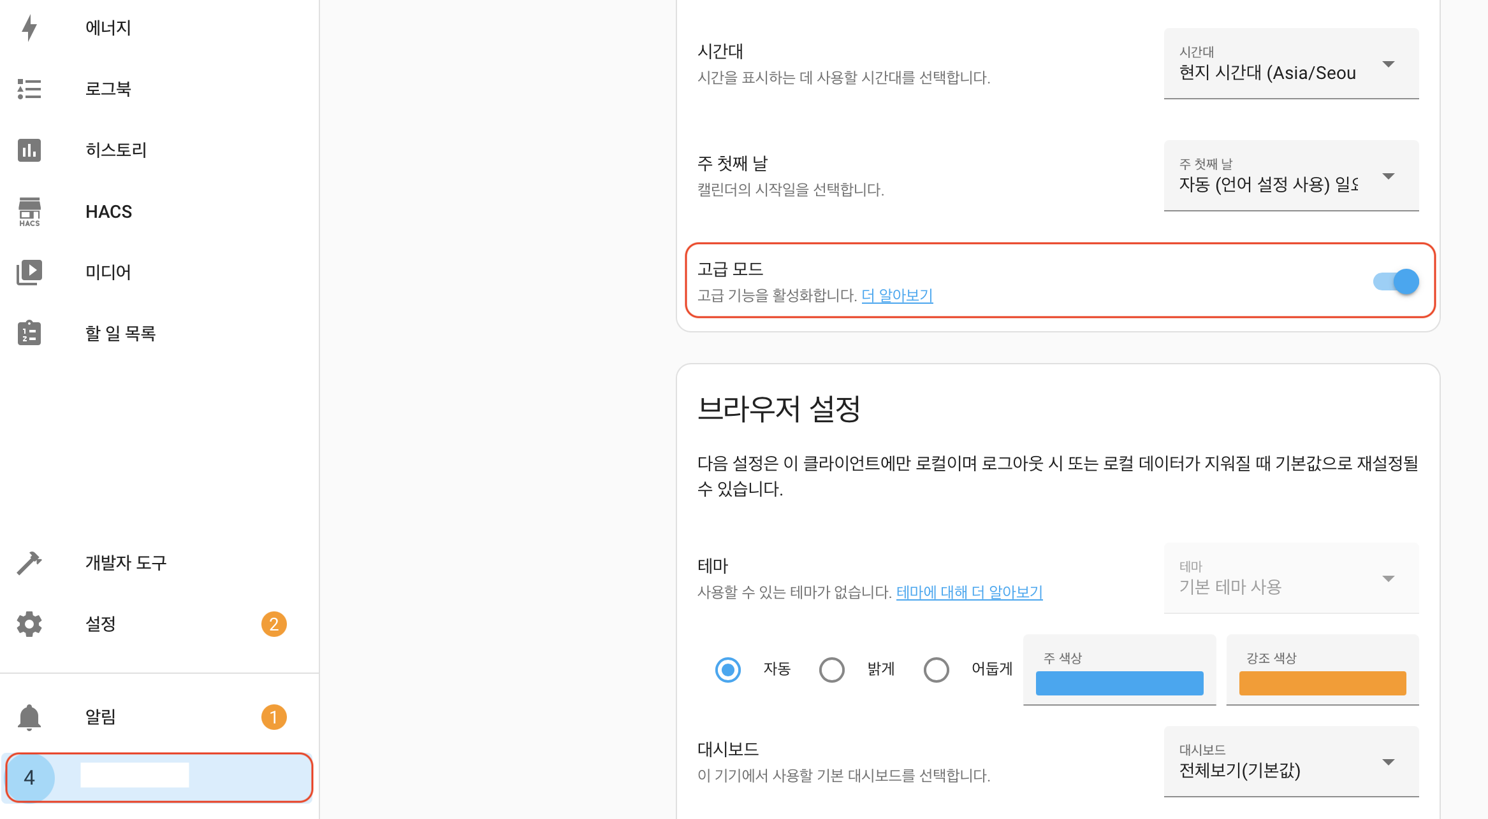Pick the blue 주 색상 swatch
Viewport: 1488px width, 819px height.
1120,683
